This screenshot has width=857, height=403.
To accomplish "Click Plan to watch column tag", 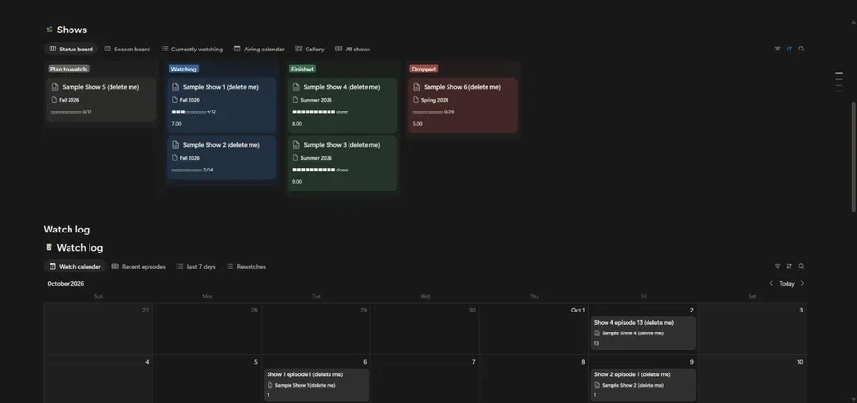I will [x=69, y=69].
